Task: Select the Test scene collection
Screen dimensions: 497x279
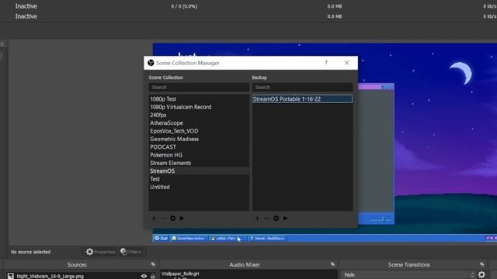Action: (199, 179)
